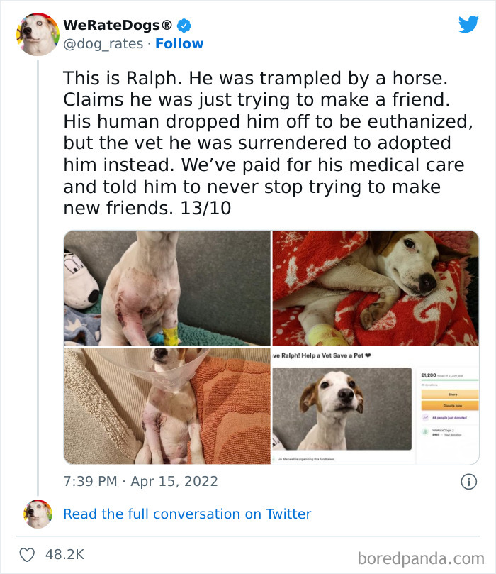Open the Your donation link under WeRateDogs
The height and width of the screenshot is (574, 496).
(453, 434)
